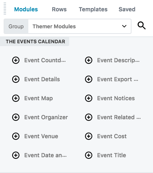Select the Modules tab
The image size is (153, 173).
click(26, 9)
